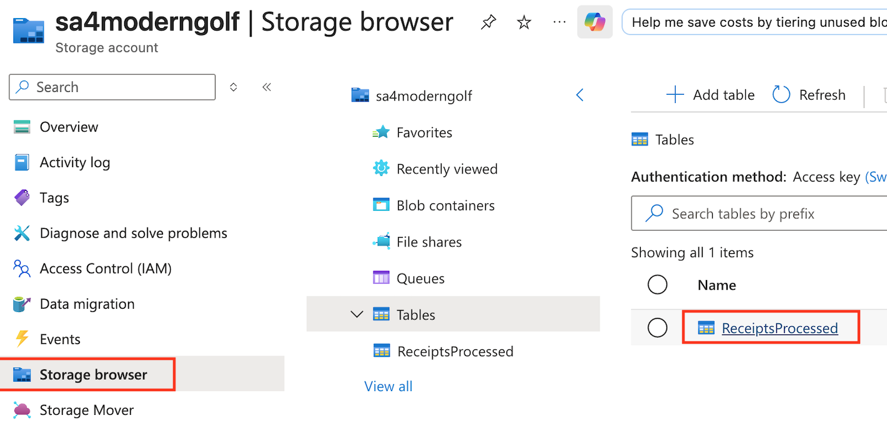Click the Refresh toolbar button
887x423 pixels.
(810, 95)
